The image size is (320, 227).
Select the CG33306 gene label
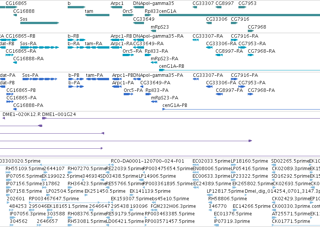pyautogui.click(x=217, y=19)
